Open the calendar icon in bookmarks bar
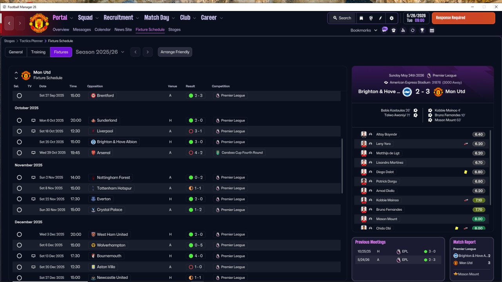502x282 pixels. coord(432,30)
